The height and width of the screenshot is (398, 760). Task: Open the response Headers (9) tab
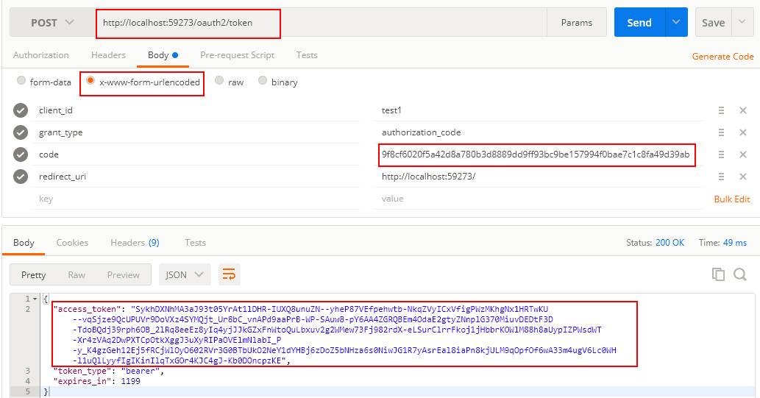point(135,242)
